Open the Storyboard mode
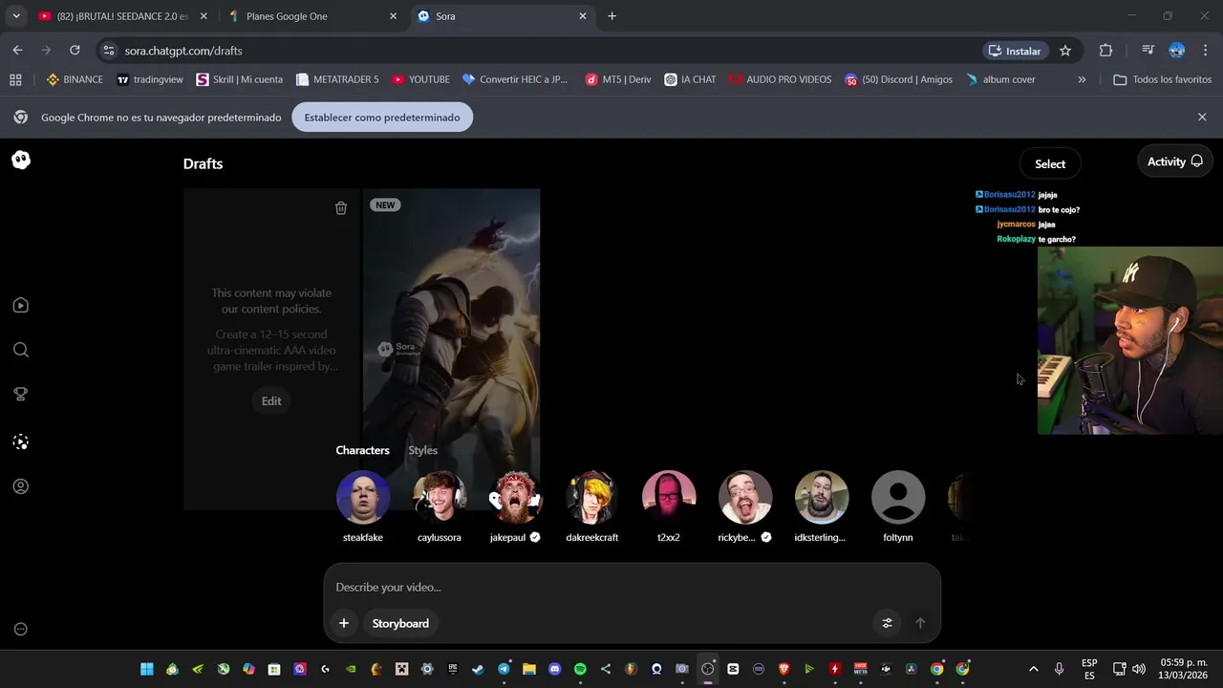 [x=400, y=623]
